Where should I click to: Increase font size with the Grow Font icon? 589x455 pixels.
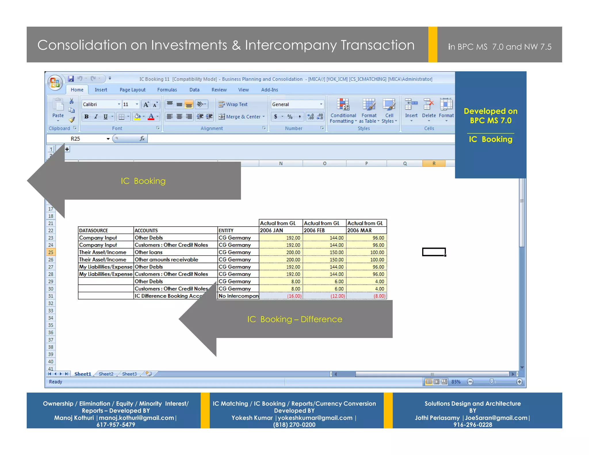[146, 104]
